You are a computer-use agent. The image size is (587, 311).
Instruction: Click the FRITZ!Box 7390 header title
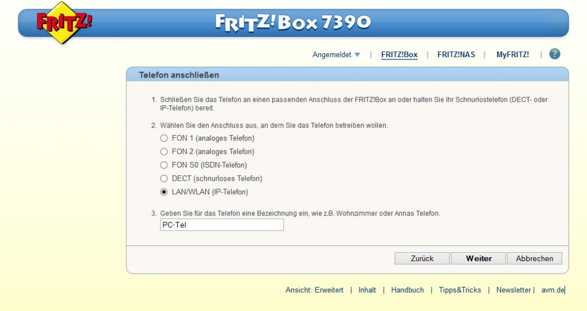(x=293, y=22)
